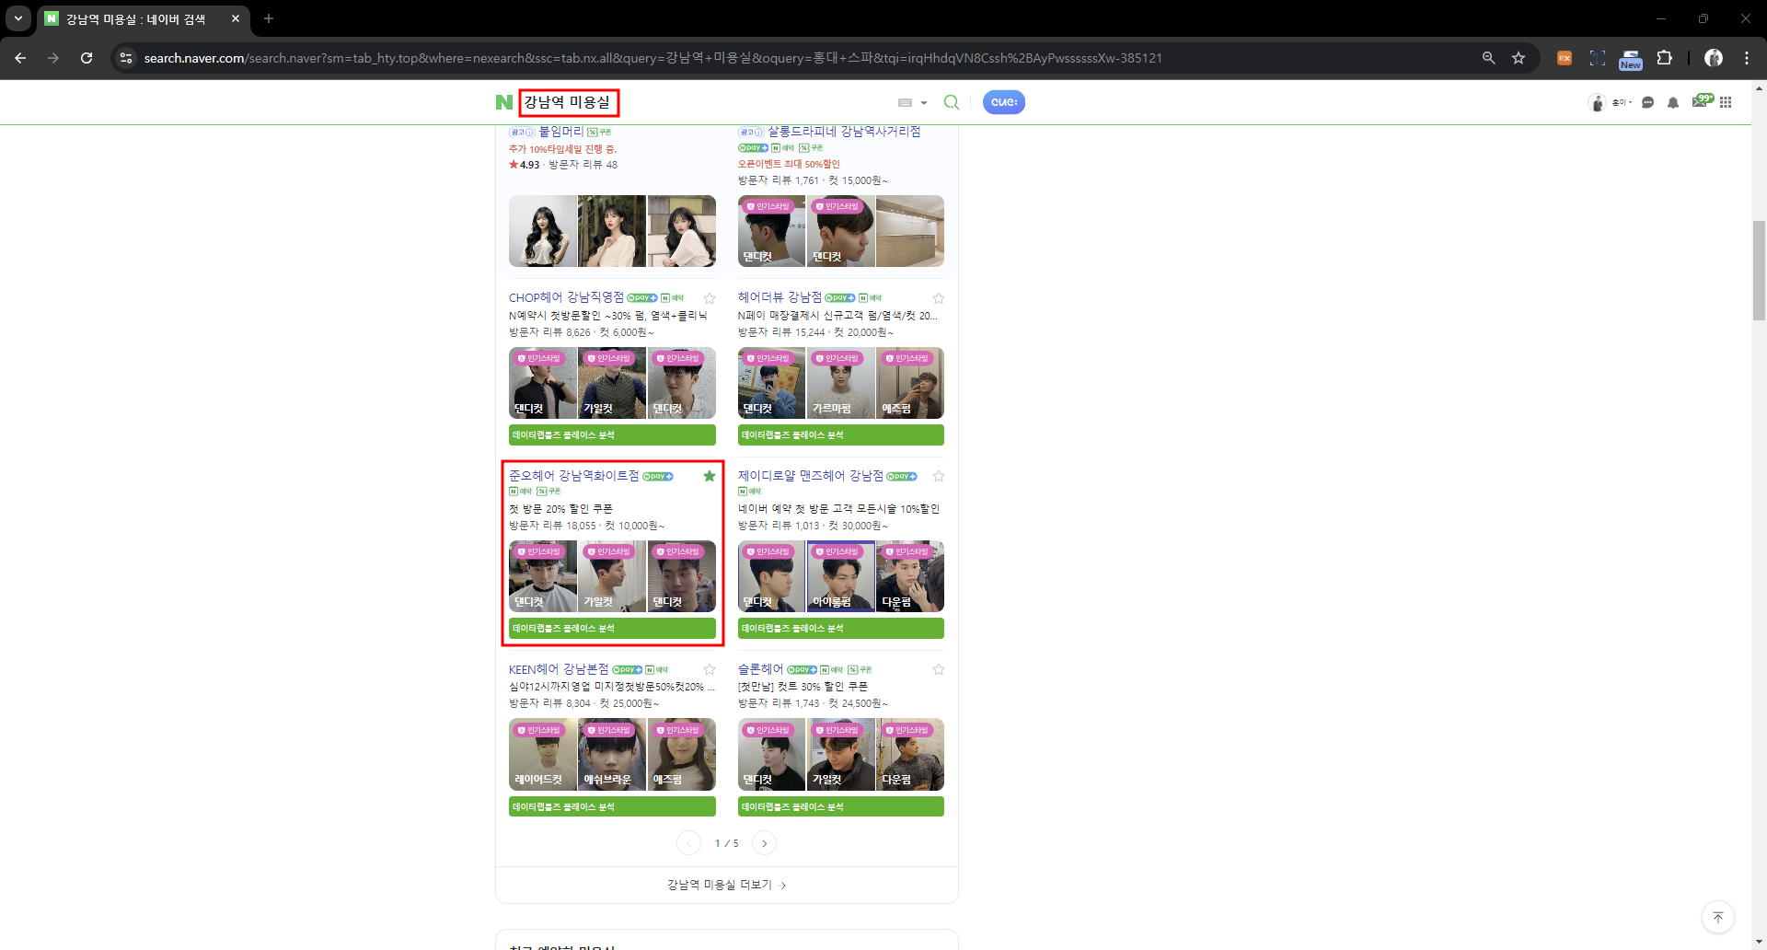
Task: Go back with the browser back arrow
Action: [x=20, y=58]
